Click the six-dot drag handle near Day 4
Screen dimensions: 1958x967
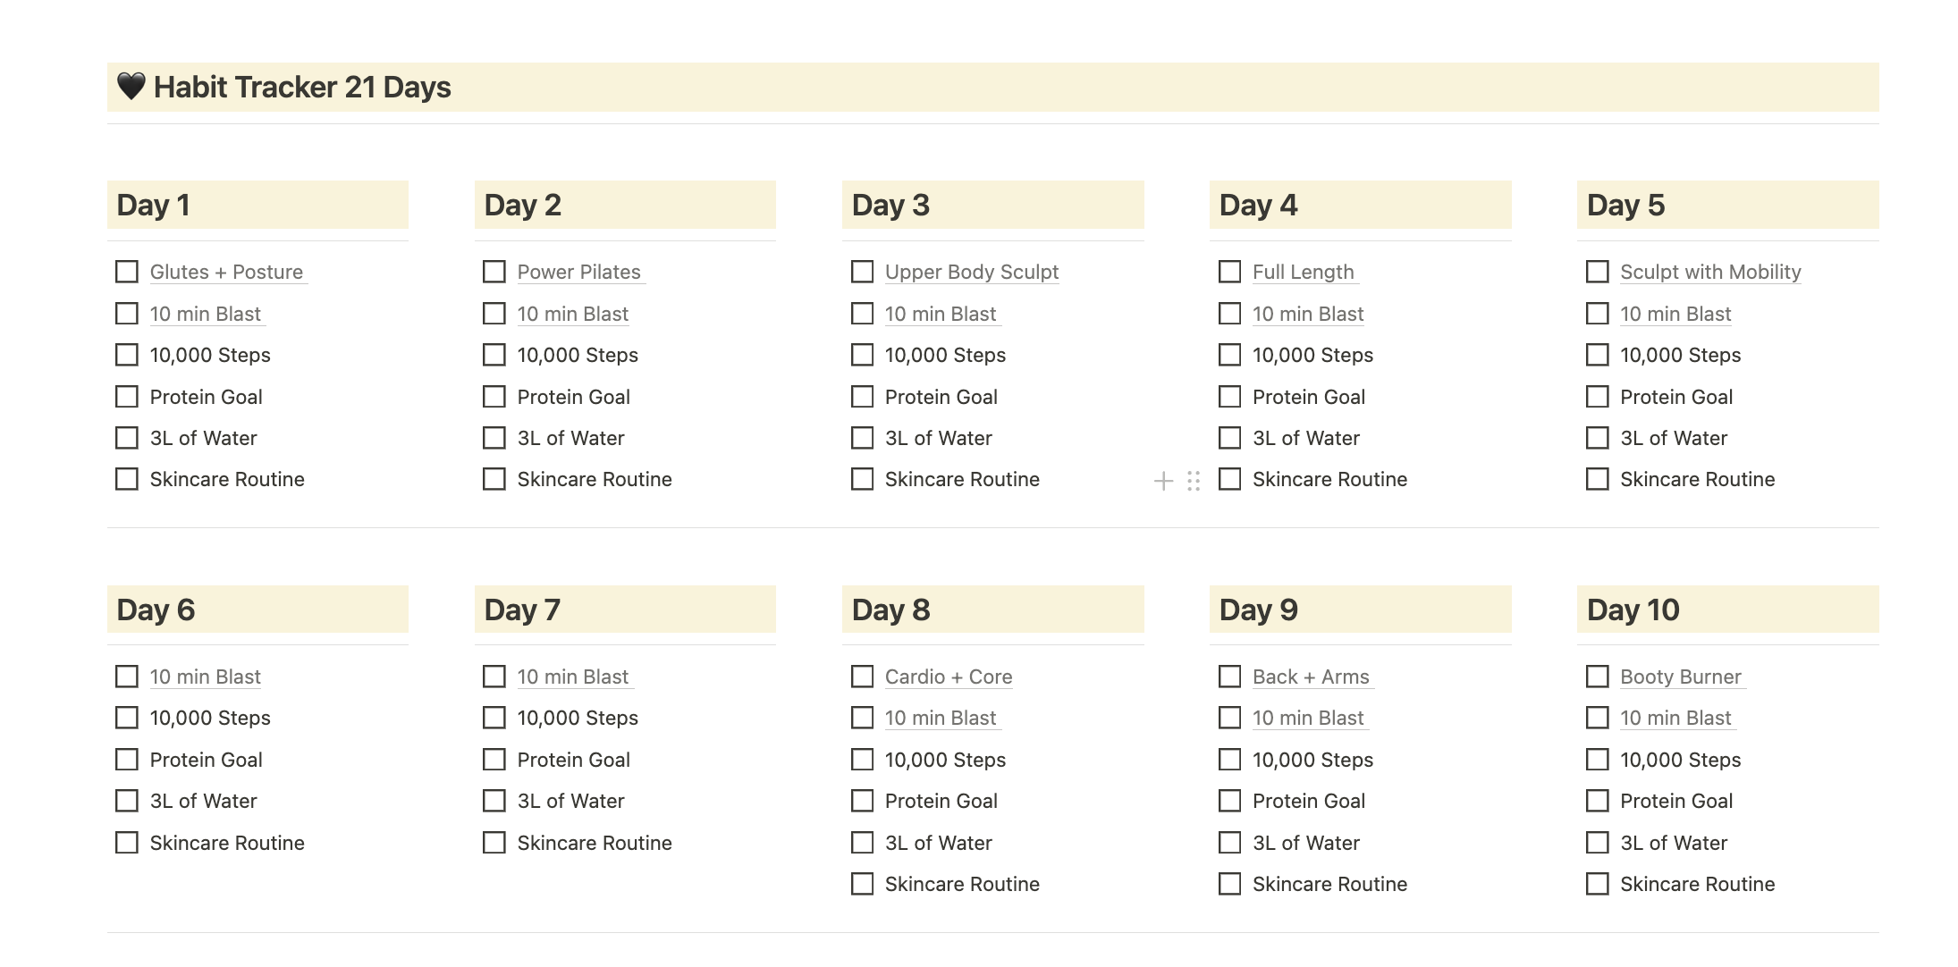[x=1193, y=481]
